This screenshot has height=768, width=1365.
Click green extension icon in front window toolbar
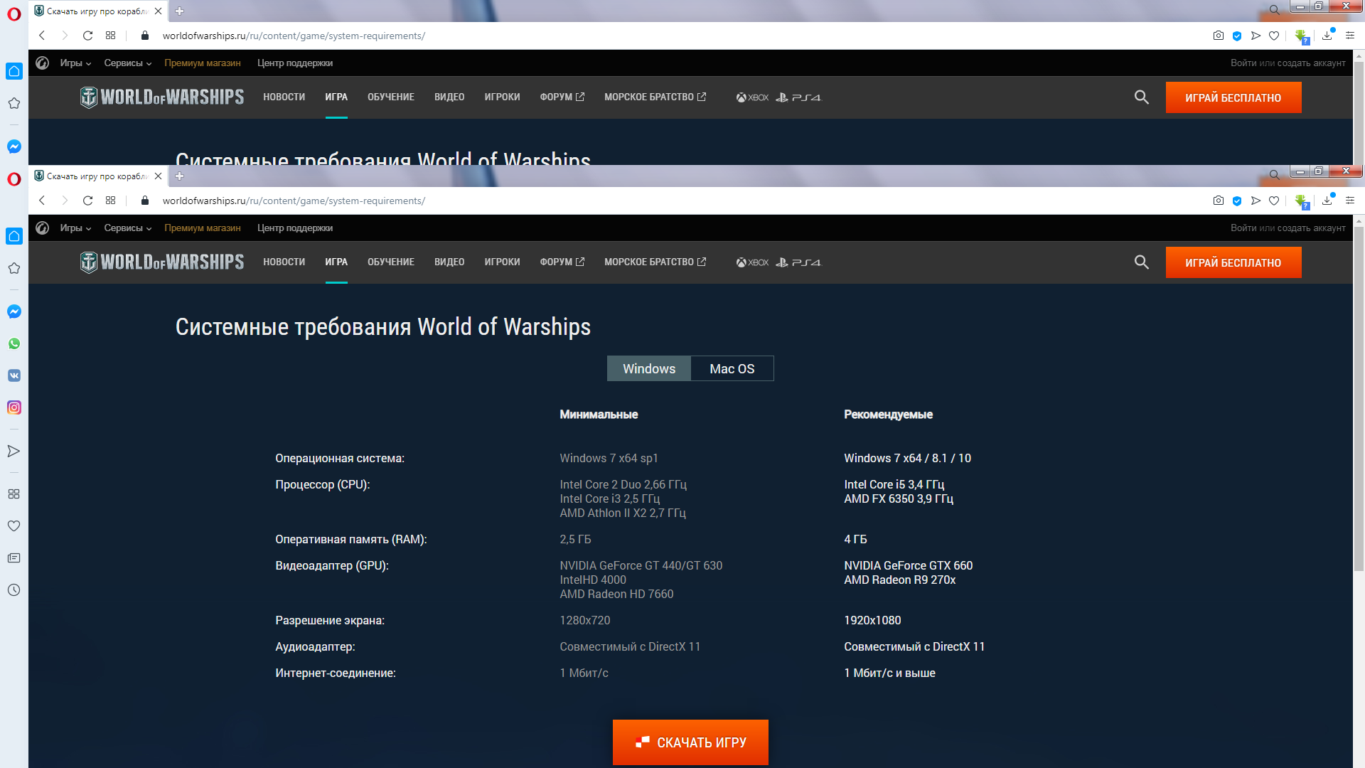pos(1301,201)
